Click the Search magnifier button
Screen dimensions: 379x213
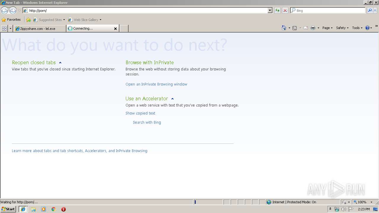point(370,11)
